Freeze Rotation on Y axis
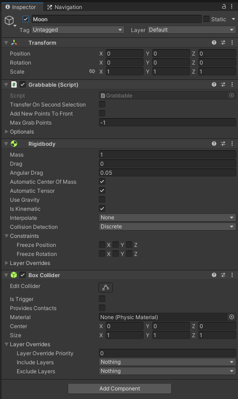This screenshot has width=238, height=399. point(116,254)
